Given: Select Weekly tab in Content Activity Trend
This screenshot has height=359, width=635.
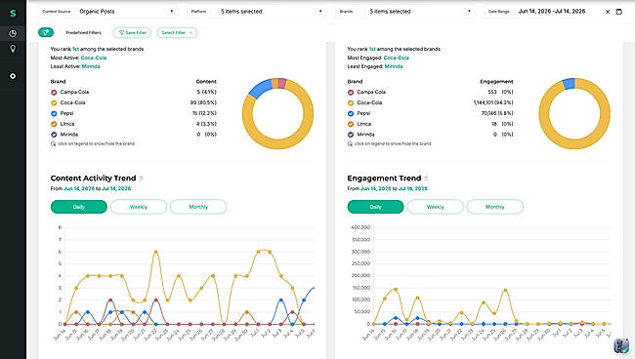Looking at the screenshot, I should 139,207.
